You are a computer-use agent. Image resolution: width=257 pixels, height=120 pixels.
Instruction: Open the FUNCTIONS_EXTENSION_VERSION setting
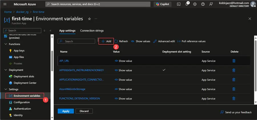79,99
